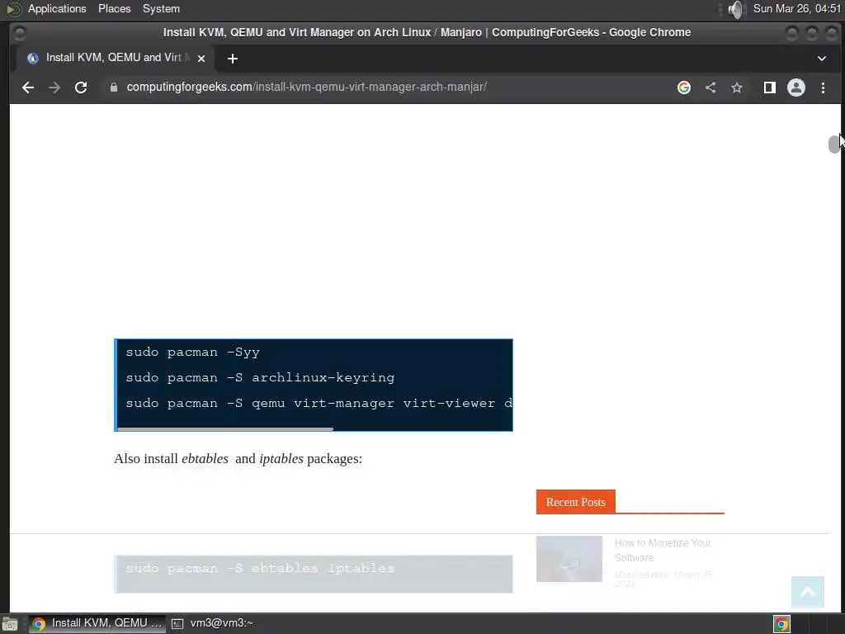The width and height of the screenshot is (845, 634).
Task: Open the clock showing Sun Mar 26
Action: tap(796, 8)
